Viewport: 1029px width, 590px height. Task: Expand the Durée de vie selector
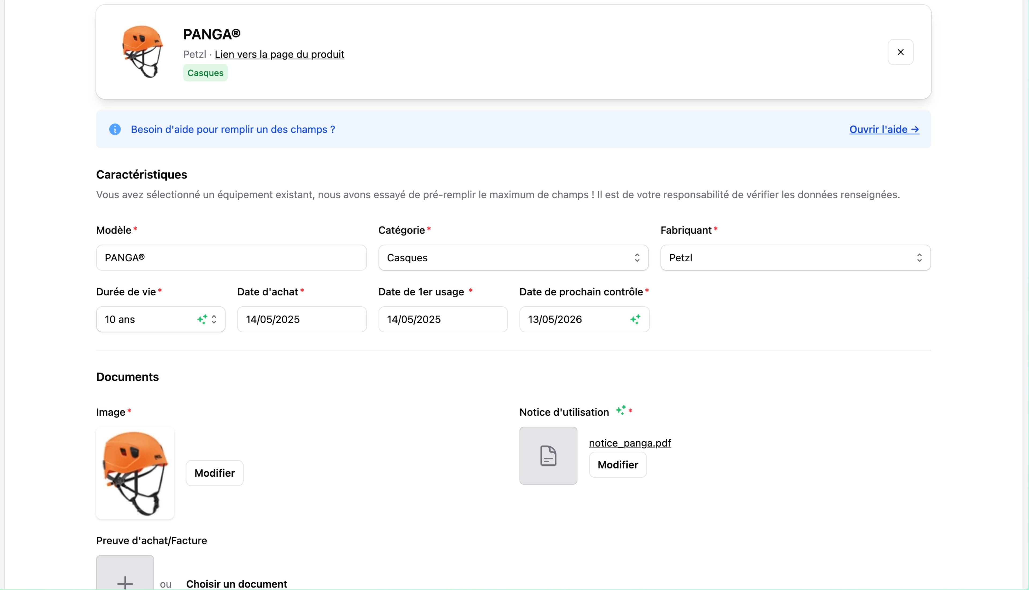point(214,319)
